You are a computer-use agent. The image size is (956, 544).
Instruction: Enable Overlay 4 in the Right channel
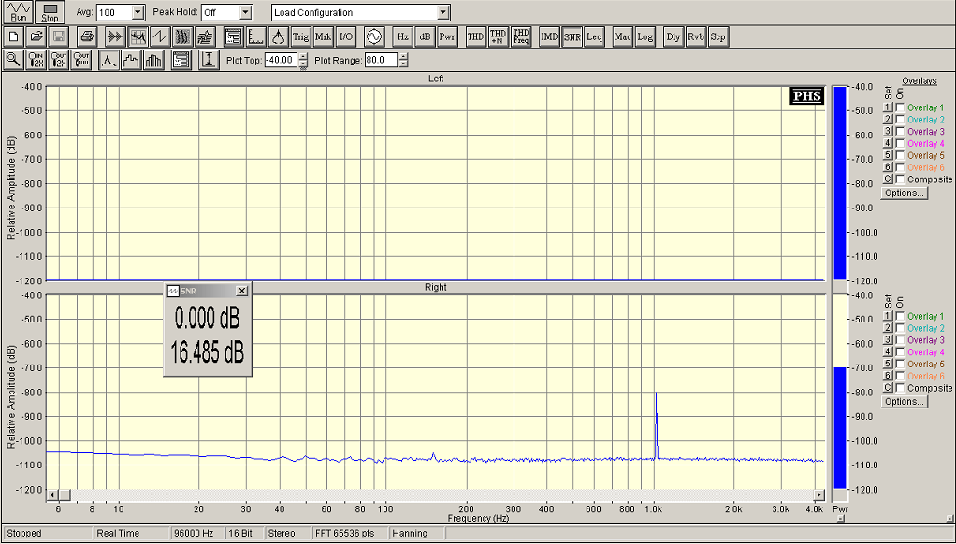[900, 352]
